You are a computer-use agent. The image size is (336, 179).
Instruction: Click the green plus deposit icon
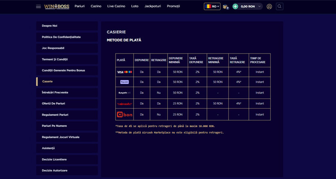pos(235,7)
